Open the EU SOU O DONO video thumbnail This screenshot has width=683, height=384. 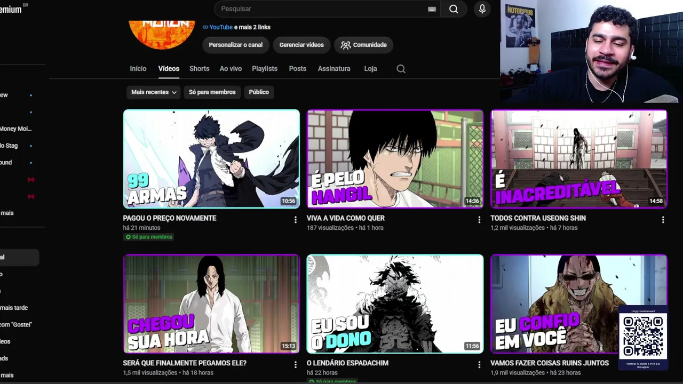pyautogui.click(x=395, y=304)
